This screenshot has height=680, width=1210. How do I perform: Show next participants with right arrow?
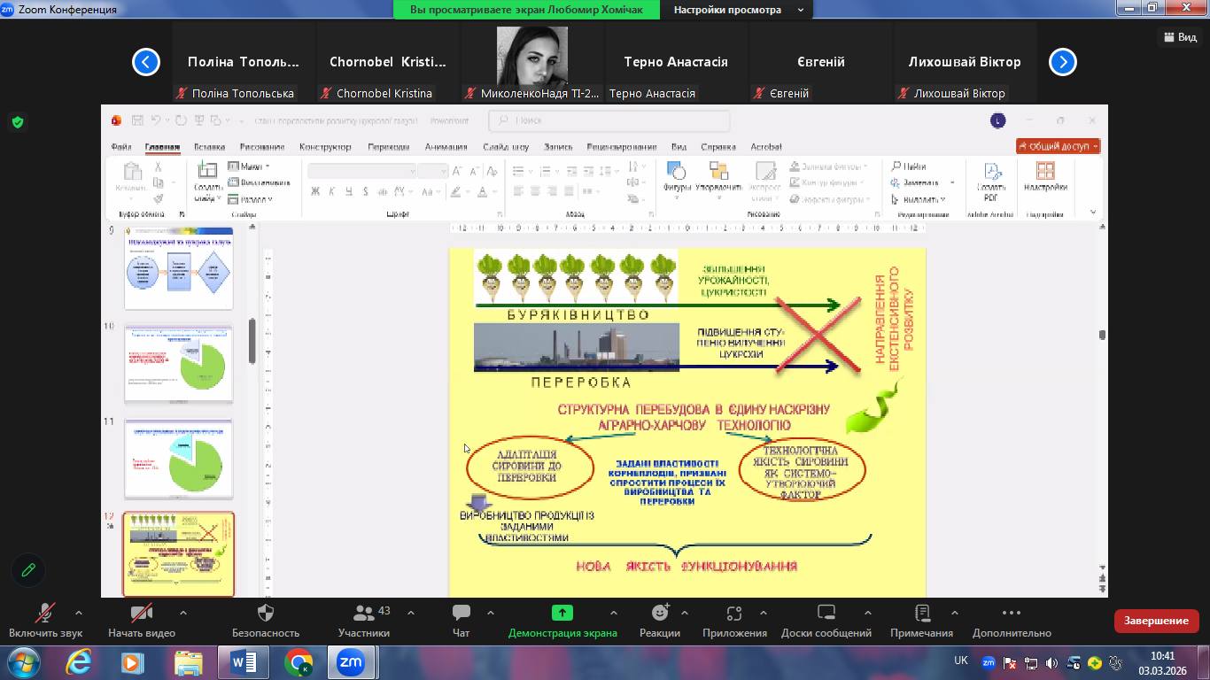click(x=1062, y=62)
